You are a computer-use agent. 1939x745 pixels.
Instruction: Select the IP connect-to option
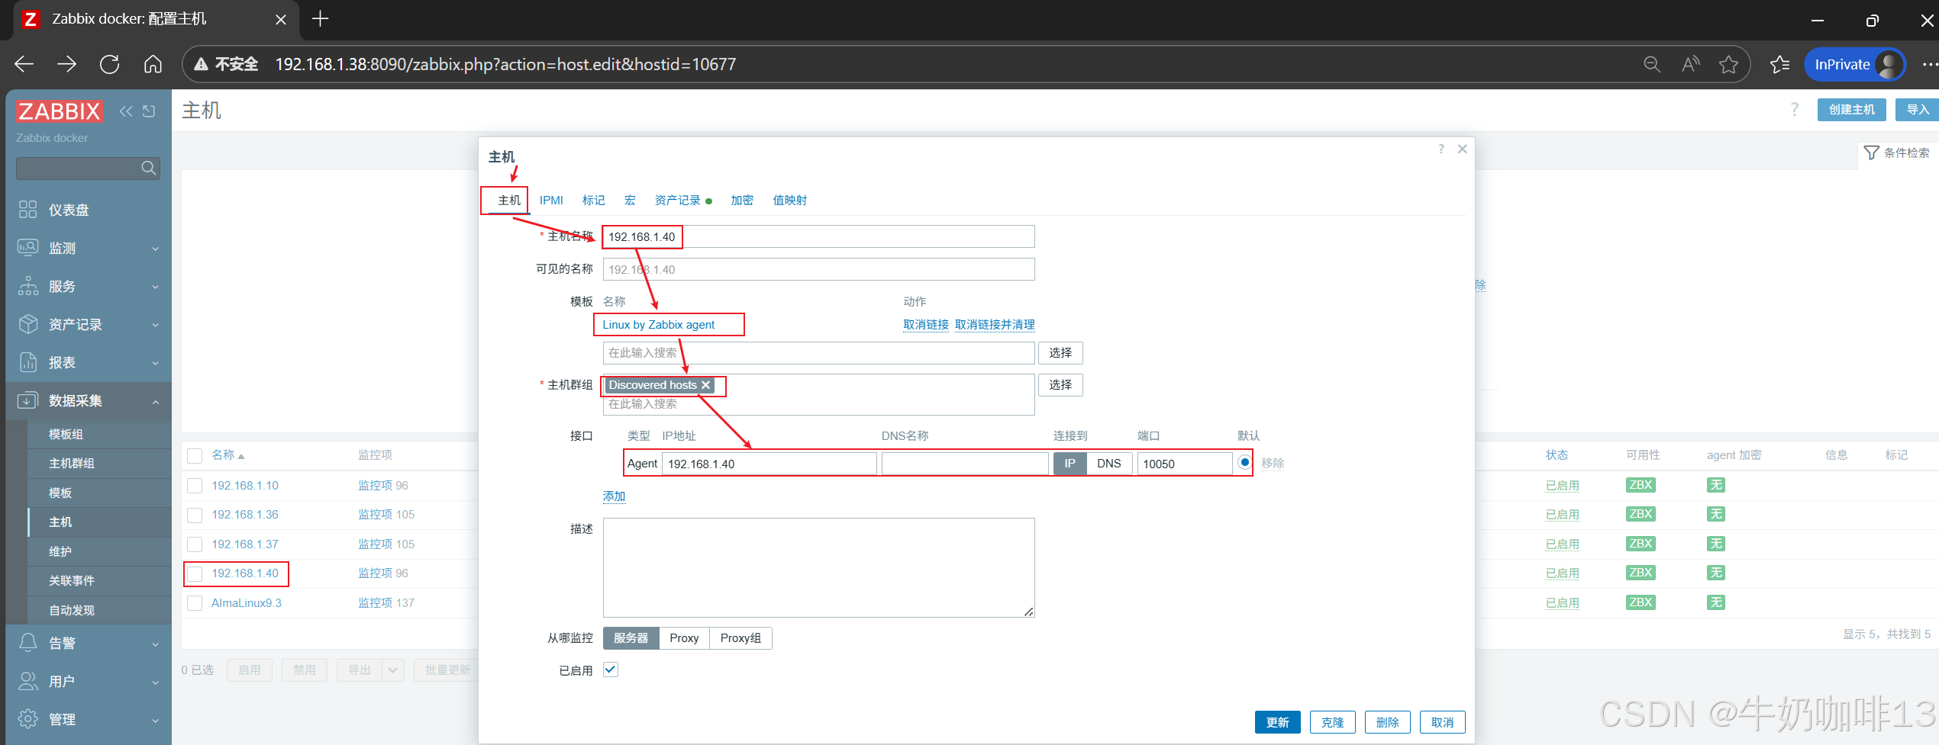click(1070, 464)
